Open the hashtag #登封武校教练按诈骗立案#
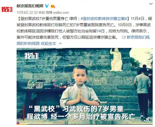155x127 pixels. point(104,19)
